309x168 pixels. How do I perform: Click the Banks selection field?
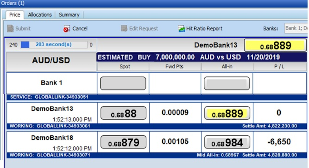pos(296,28)
